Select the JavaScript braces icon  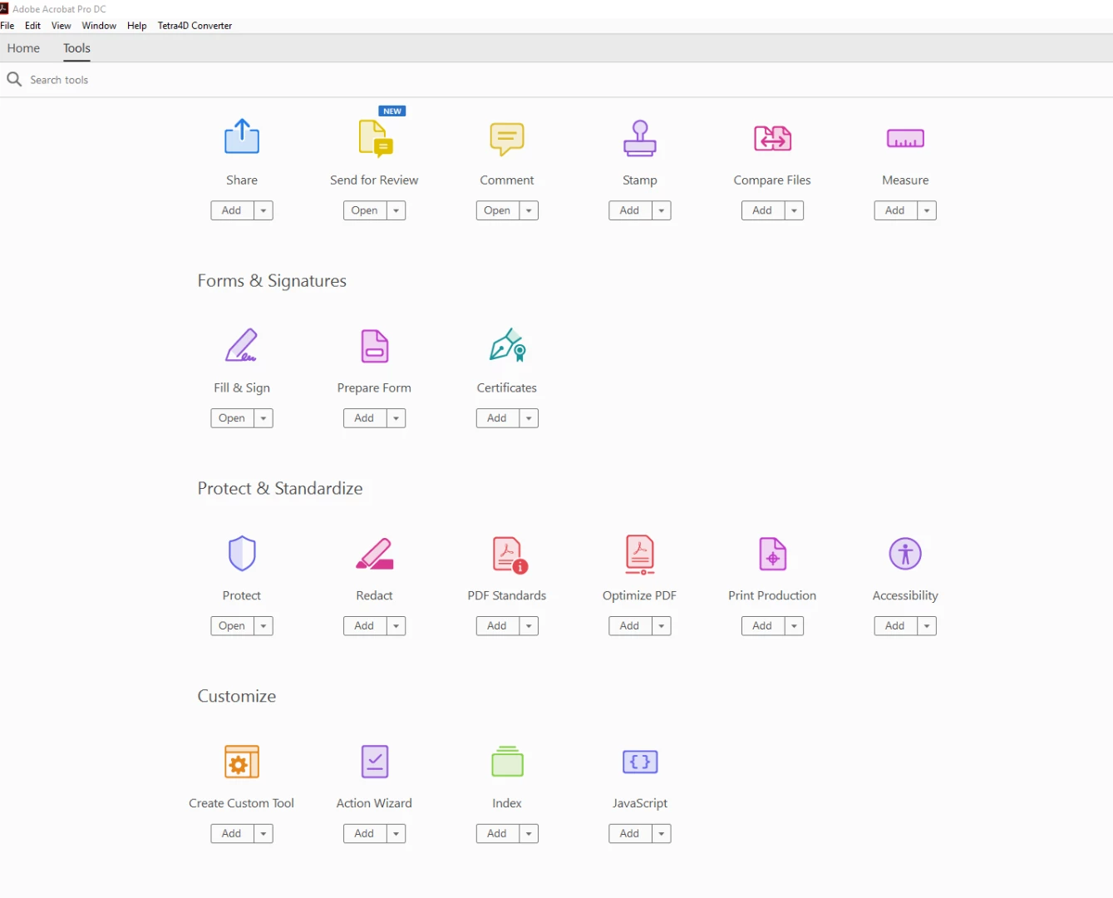click(640, 762)
